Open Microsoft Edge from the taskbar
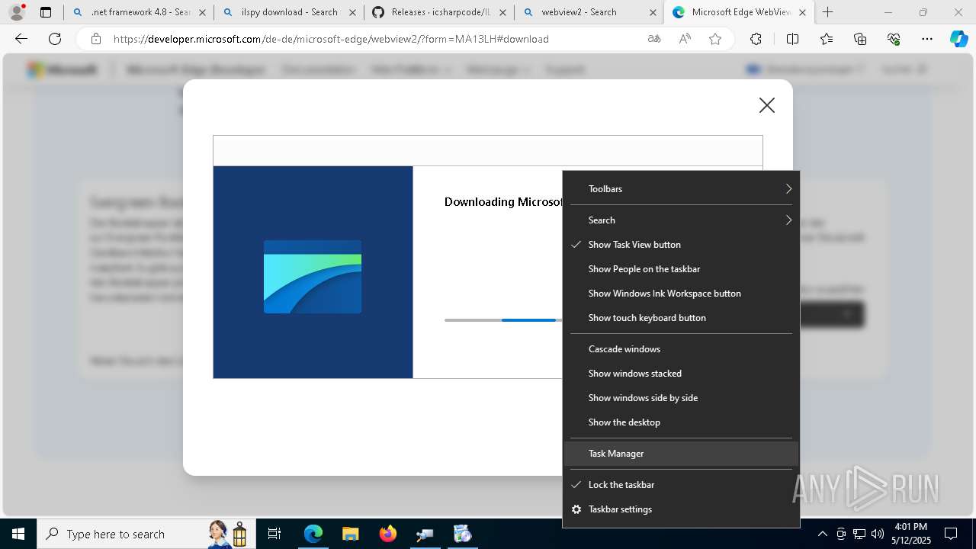Image resolution: width=976 pixels, height=549 pixels. point(313,534)
